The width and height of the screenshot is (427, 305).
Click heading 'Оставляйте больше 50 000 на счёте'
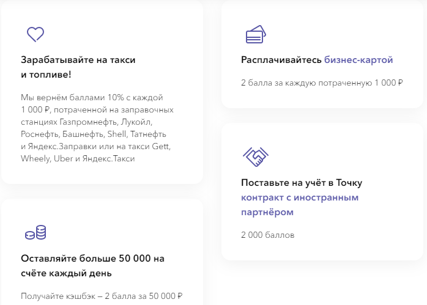(92, 265)
